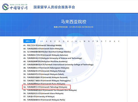Select entry 51 Universiti Malaysia Sarawak
The height and width of the screenshot is (102, 138).
point(45,77)
